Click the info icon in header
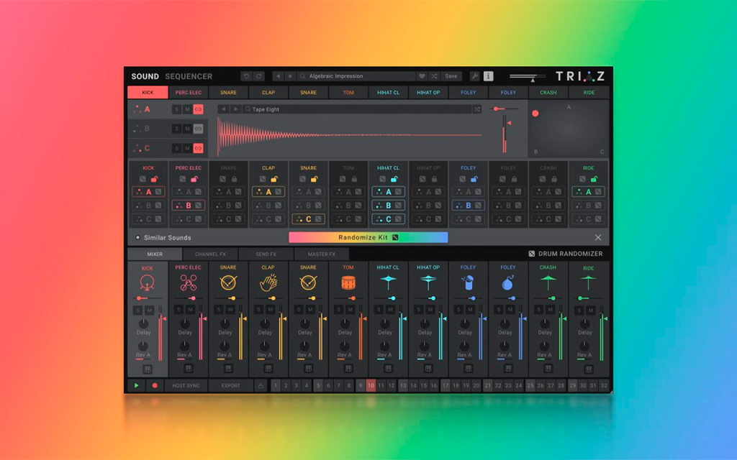Viewport: 737px width, 460px height. point(489,76)
